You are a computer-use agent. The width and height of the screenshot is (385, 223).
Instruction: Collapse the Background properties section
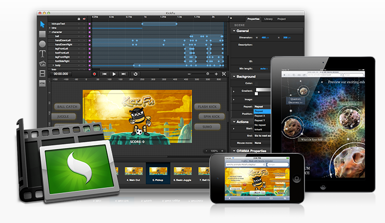coord(234,76)
